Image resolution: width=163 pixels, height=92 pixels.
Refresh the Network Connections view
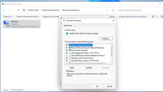113,10
